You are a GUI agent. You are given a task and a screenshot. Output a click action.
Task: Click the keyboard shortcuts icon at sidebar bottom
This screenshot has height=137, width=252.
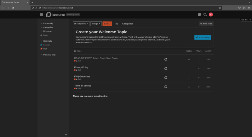[x=66, y=134]
